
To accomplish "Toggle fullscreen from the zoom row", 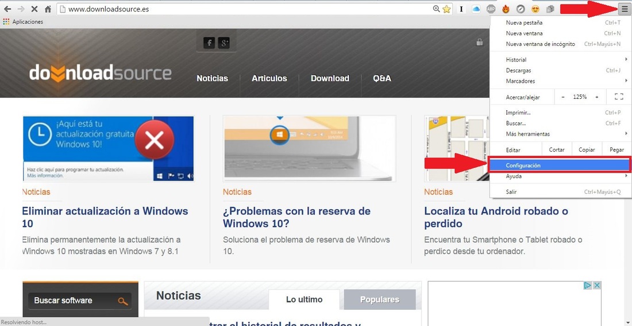I will [x=619, y=97].
